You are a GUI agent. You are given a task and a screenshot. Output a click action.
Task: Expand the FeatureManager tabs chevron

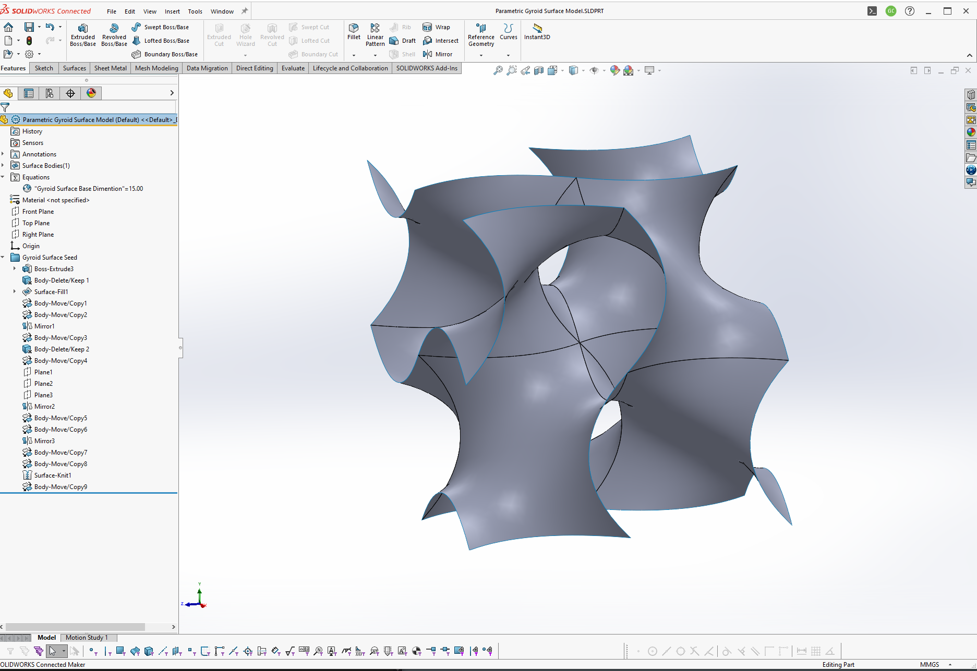[172, 93]
